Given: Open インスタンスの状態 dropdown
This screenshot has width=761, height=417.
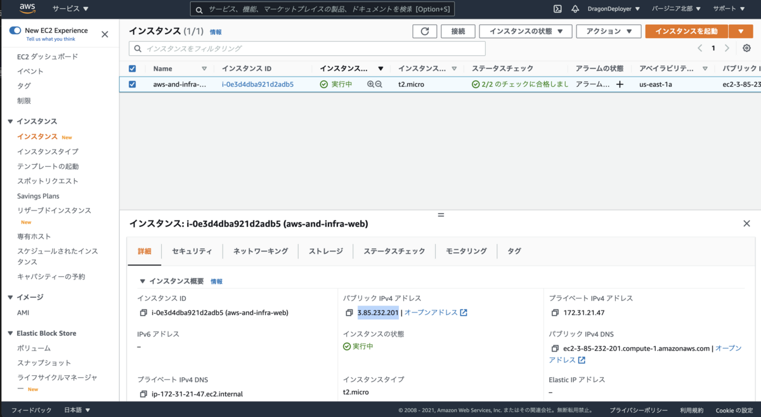Looking at the screenshot, I should [x=526, y=31].
